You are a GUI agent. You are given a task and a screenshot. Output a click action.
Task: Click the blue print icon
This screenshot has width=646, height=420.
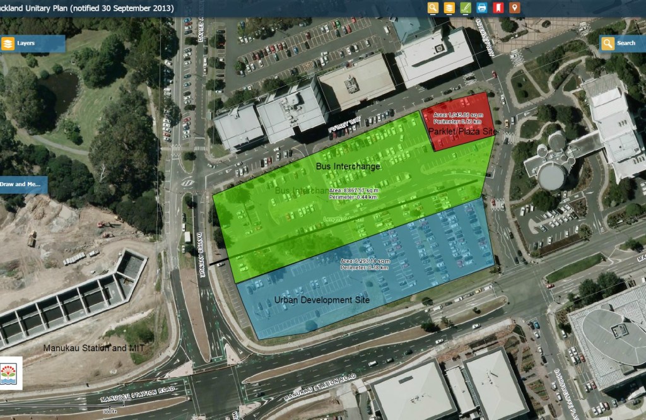(x=482, y=8)
